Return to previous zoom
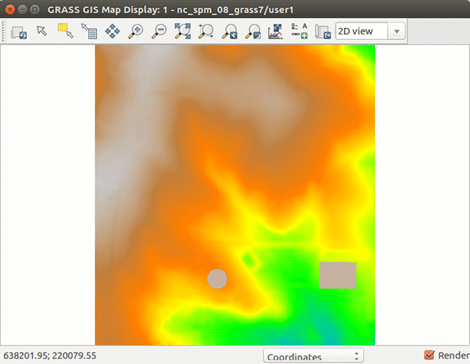 click(x=230, y=32)
